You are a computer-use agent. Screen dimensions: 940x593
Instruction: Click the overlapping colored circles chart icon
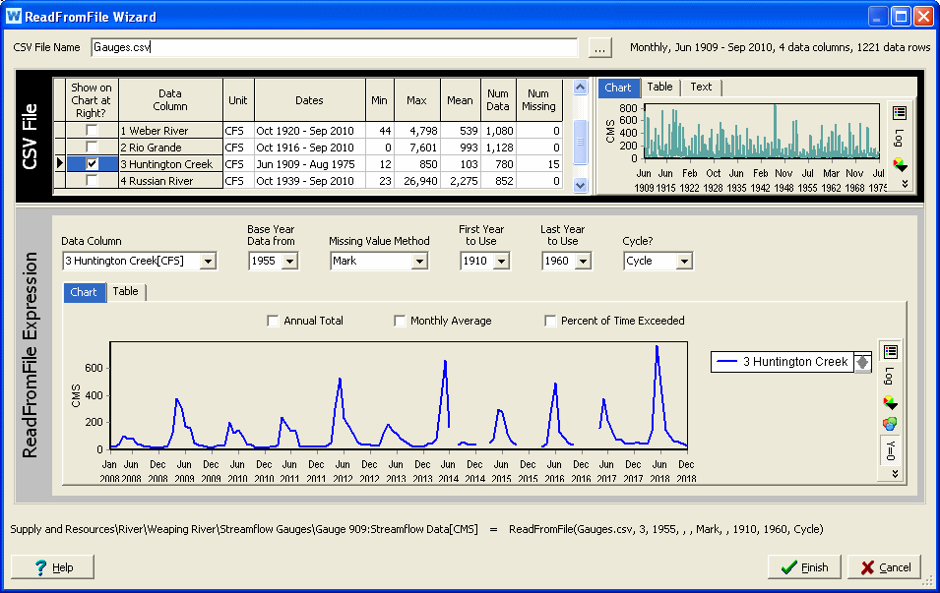[x=890, y=424]
